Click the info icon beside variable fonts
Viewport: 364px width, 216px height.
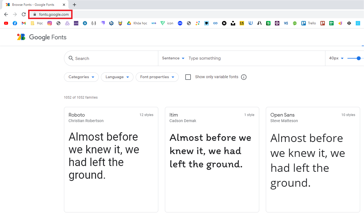click(x=244, y=77)
